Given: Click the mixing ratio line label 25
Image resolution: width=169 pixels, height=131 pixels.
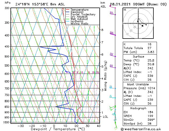Looking at the screenshot, I should click(98, 72).
